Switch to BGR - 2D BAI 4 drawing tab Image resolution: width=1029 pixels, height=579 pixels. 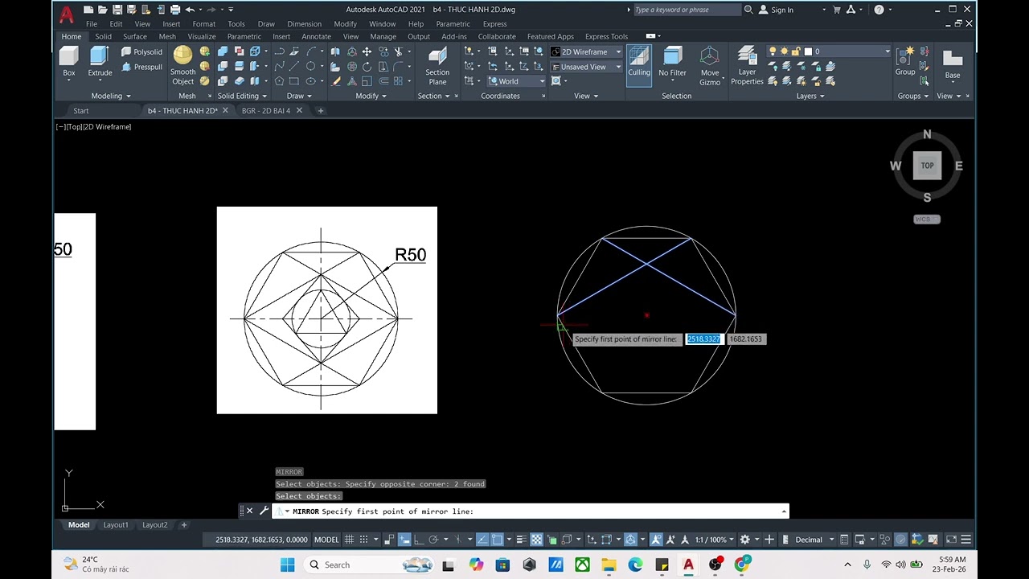pos(265,110)
